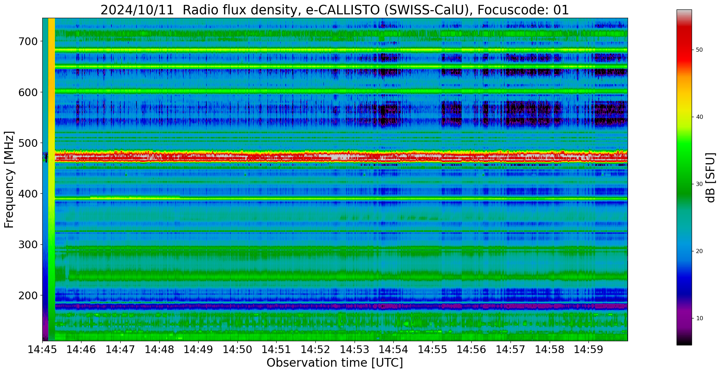Click the 'Frequency [MHz]' y-axis label
The height and width of the screenshot is (373, 721).
click(9, 179)
